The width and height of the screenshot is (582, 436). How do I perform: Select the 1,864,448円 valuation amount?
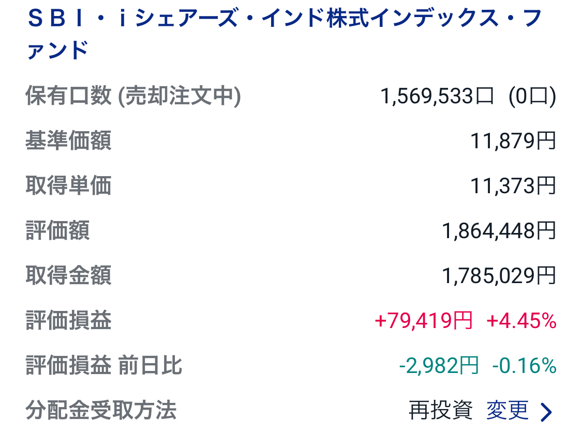pyautogui.click(x=499, y=230)
